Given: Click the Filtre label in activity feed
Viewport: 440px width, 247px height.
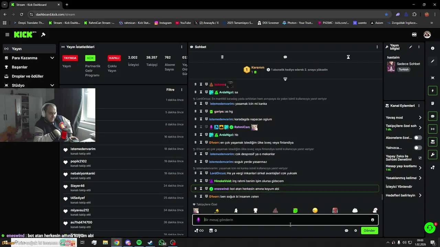Looking at the screenshot, I should click(x=170, y=90).
